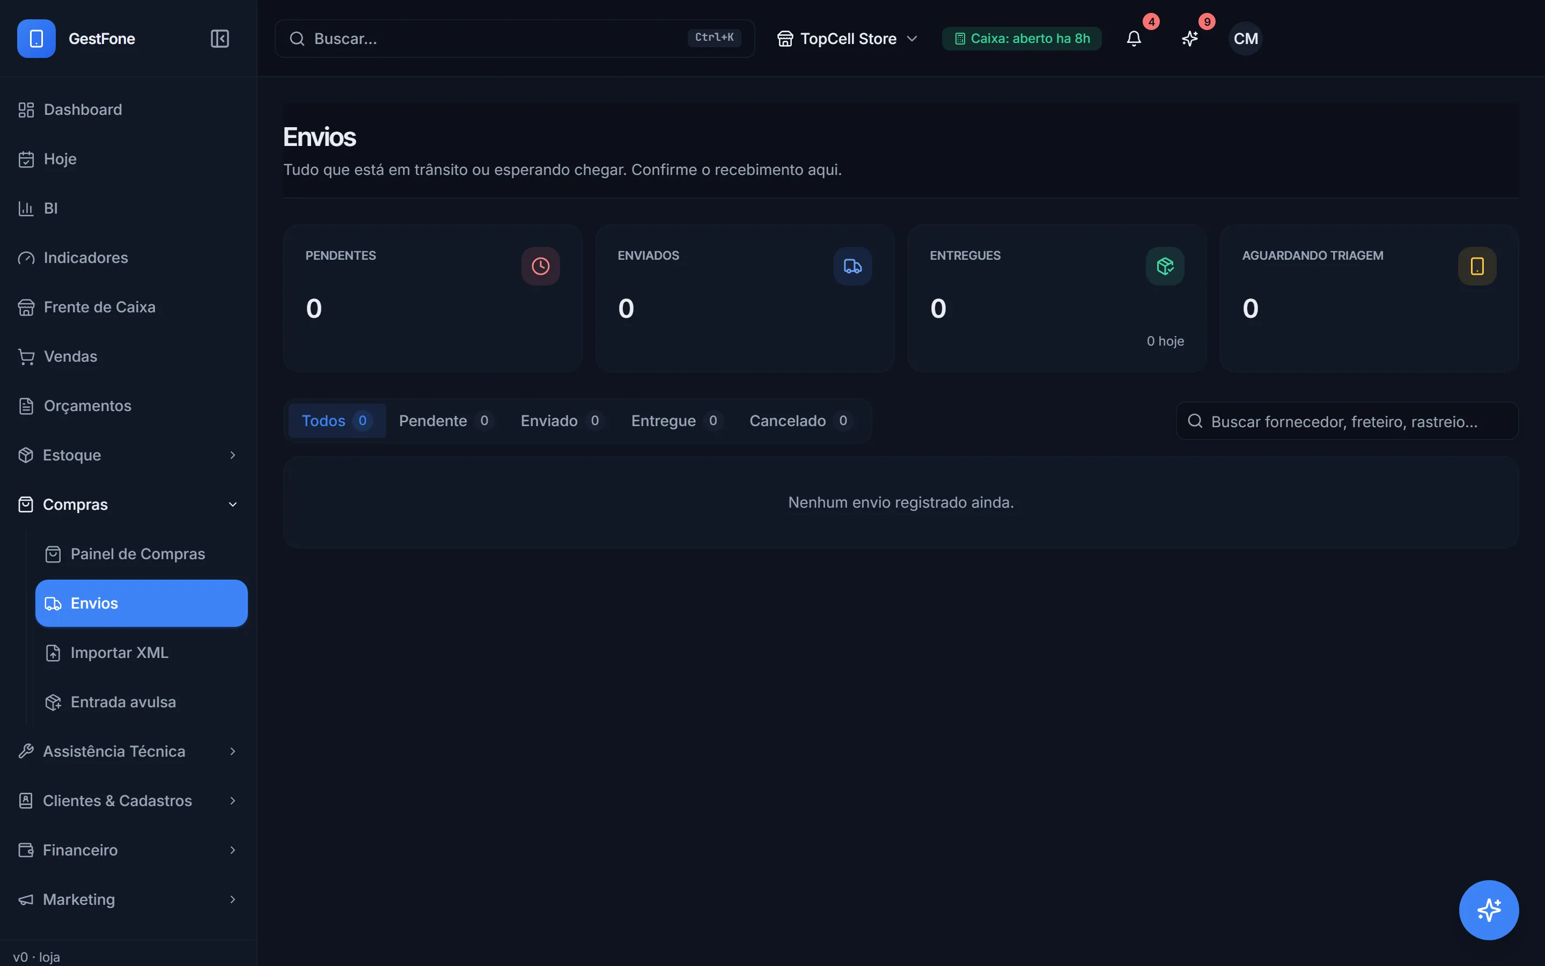Image resolution: width=1545 pixels, height=966 pixels.
Task: Expand the Financeiro chevron
Action: 232,850
